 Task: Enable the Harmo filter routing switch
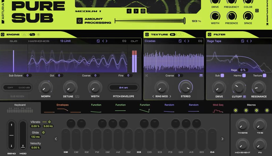point(244,75)
